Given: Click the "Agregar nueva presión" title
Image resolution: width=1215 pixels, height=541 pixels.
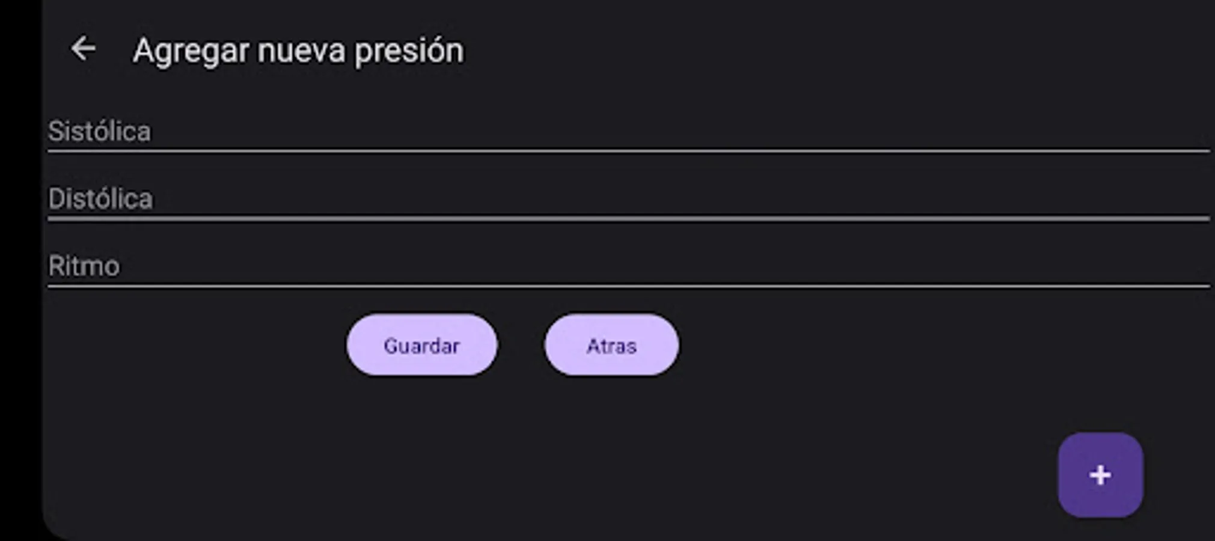Looking at the screenshot, I should [x=298, y=50].
